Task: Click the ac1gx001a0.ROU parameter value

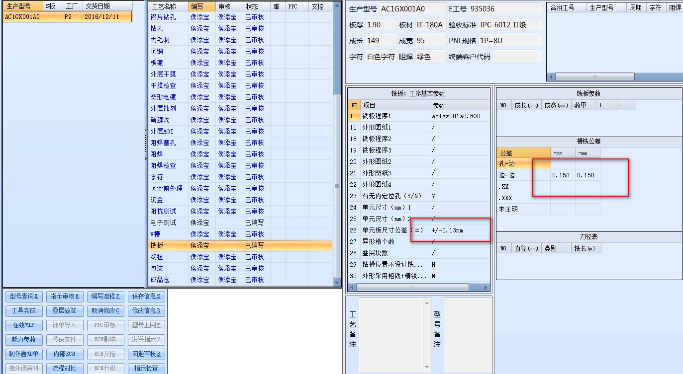Action: pos(456,116)
